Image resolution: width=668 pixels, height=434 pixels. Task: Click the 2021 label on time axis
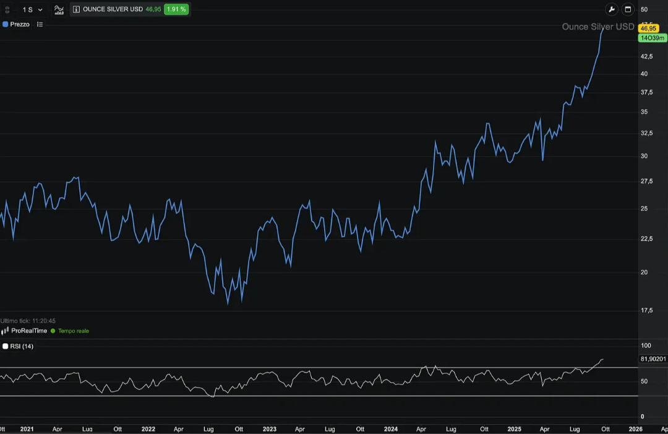pos(27,429)
